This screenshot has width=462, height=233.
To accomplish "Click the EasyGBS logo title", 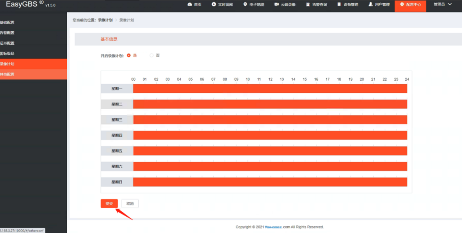I will 25,4.
